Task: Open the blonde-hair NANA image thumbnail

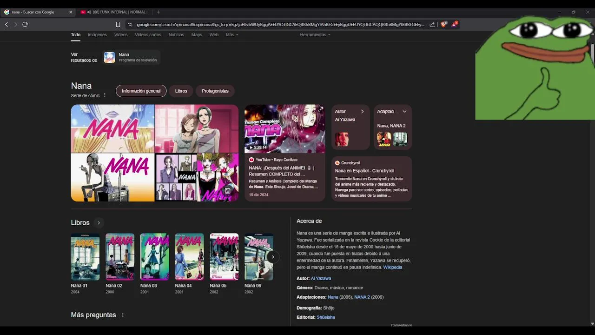Action: pyautogui.click(x=112, y=128)
